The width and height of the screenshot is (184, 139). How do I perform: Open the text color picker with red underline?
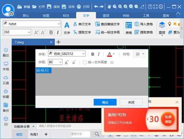point(111,54)
